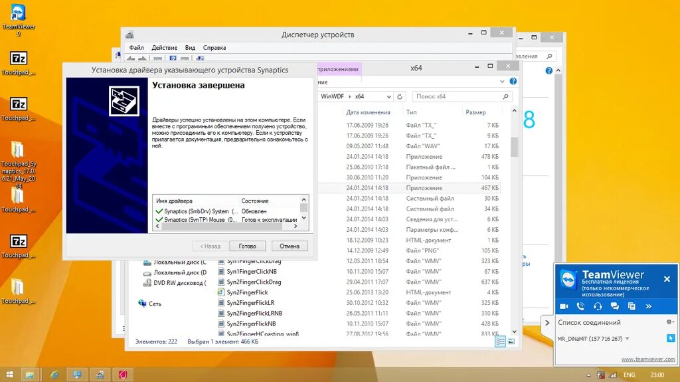Screen dimensions: 680x382
Task: Switch to Device Manager taskbar button
Action: 100,374
